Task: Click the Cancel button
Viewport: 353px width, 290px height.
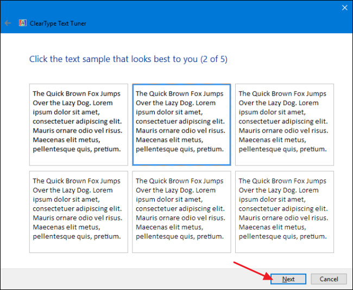Action: coord(329,279)
